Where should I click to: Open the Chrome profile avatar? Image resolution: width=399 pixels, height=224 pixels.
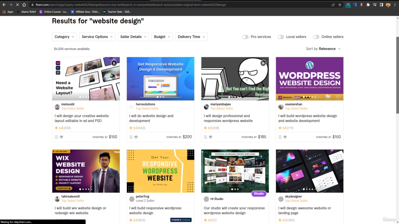pos(388,5)
